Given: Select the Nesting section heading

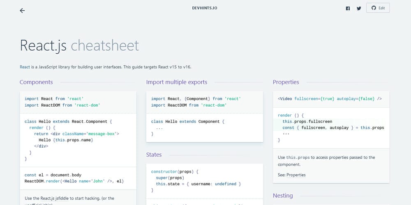Looking at the screenshot, I should point(283,196).
